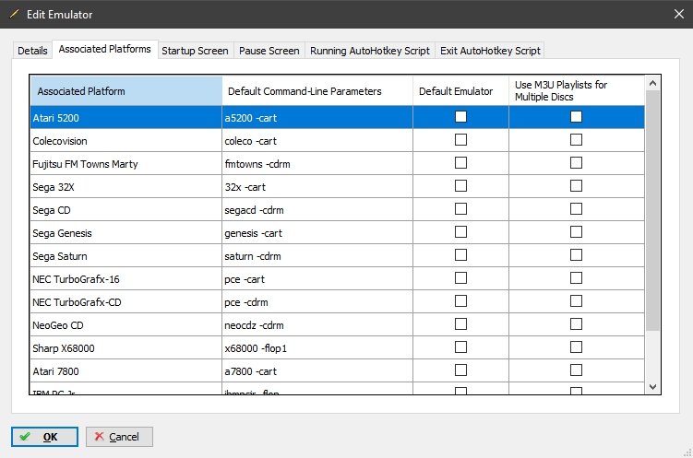The height and width of the screenshot is (458, 693).
Task: Toggle Default Emulator for NeoGeo CD
Action: [460, 323]
